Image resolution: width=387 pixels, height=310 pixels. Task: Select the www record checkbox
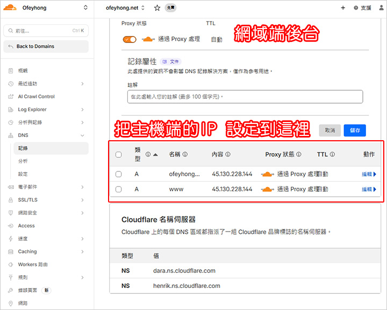coord(119,189)
